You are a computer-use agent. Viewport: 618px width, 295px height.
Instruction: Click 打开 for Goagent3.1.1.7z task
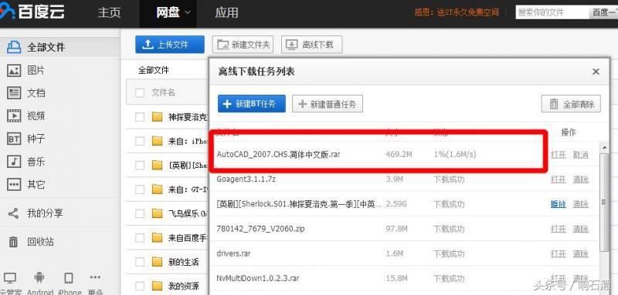click(x=559, y=179)
